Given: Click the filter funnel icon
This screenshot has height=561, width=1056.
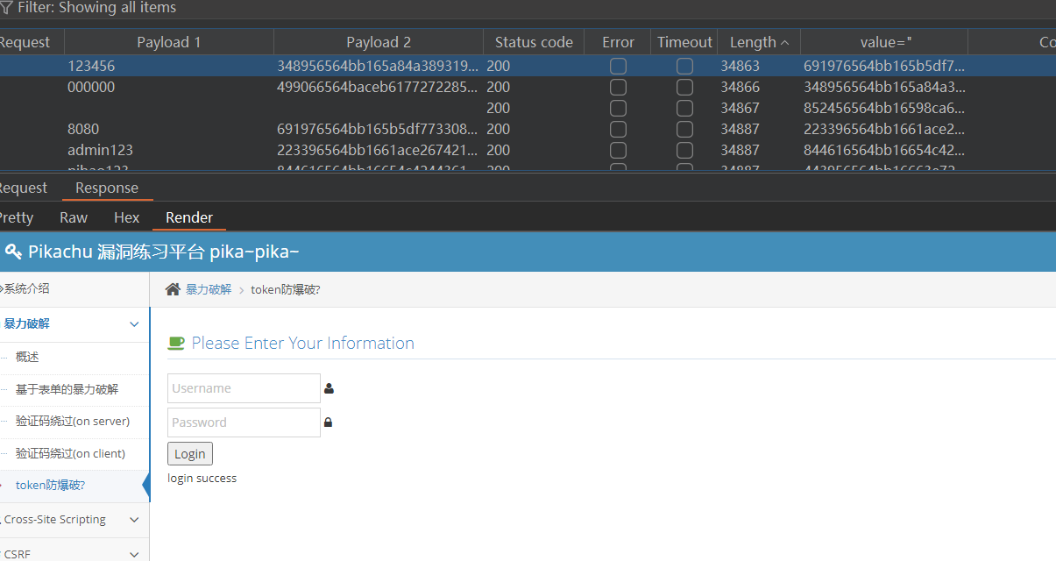Looking at the screenshot, I should (5, 8).
